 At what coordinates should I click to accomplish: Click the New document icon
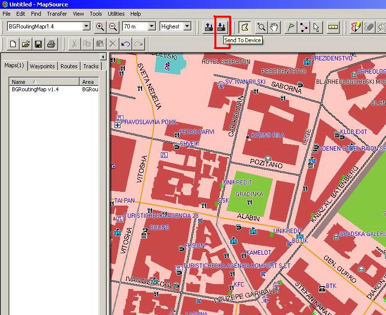13,44
